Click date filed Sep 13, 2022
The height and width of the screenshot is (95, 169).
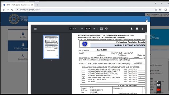click(x=102, y=50)
